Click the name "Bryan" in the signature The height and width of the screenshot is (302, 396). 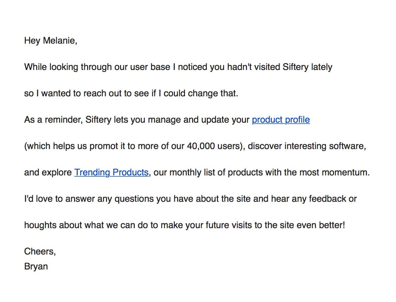point(36,266)
